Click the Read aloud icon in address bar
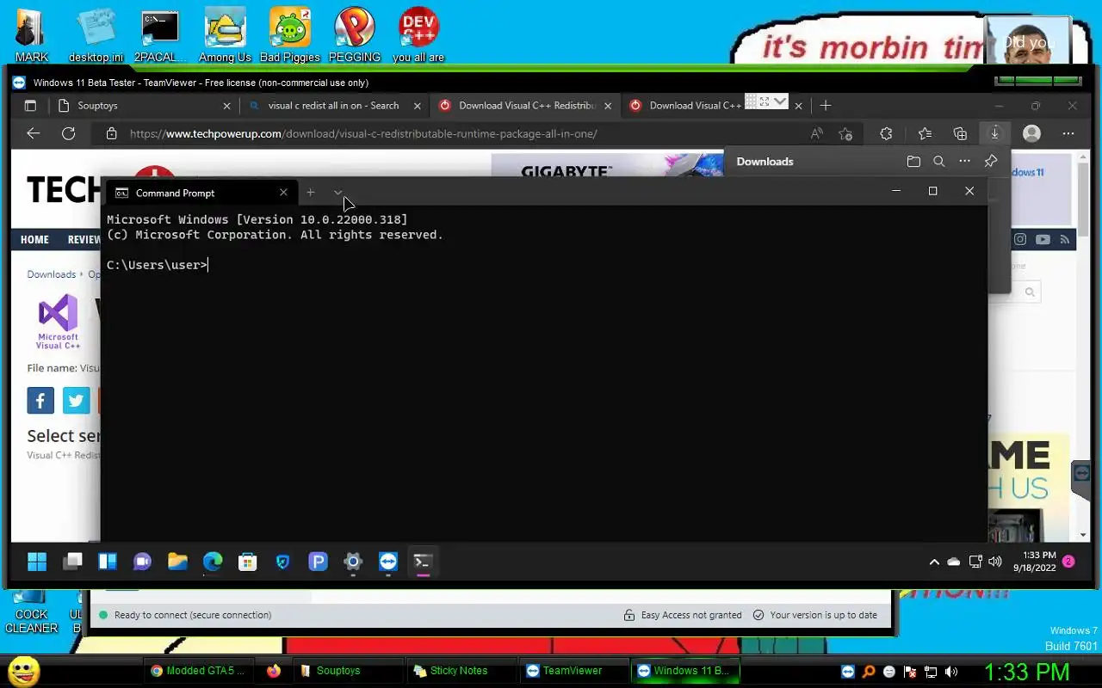Image resolution: width=1102 pixels, height=688 pixels. coord(816,133)
